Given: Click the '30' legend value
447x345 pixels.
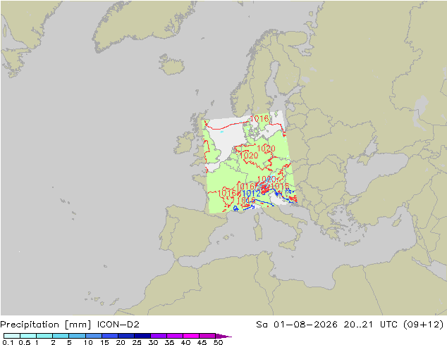Looking at the screenshot, I should pyautogui.click(x=153, y=342).
